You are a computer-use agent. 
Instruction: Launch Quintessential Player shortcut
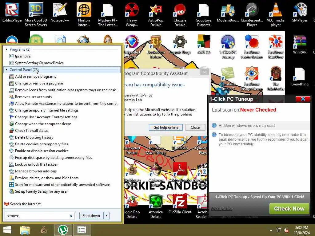[252, 14]
